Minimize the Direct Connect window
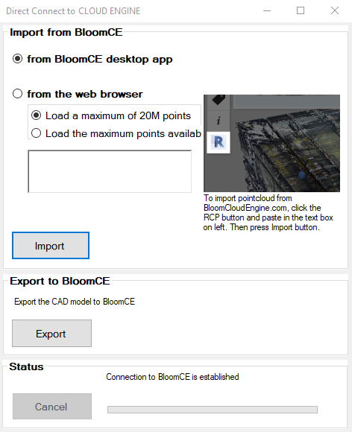The width and height of the screenshot is (352, 432). click(267, 10)
